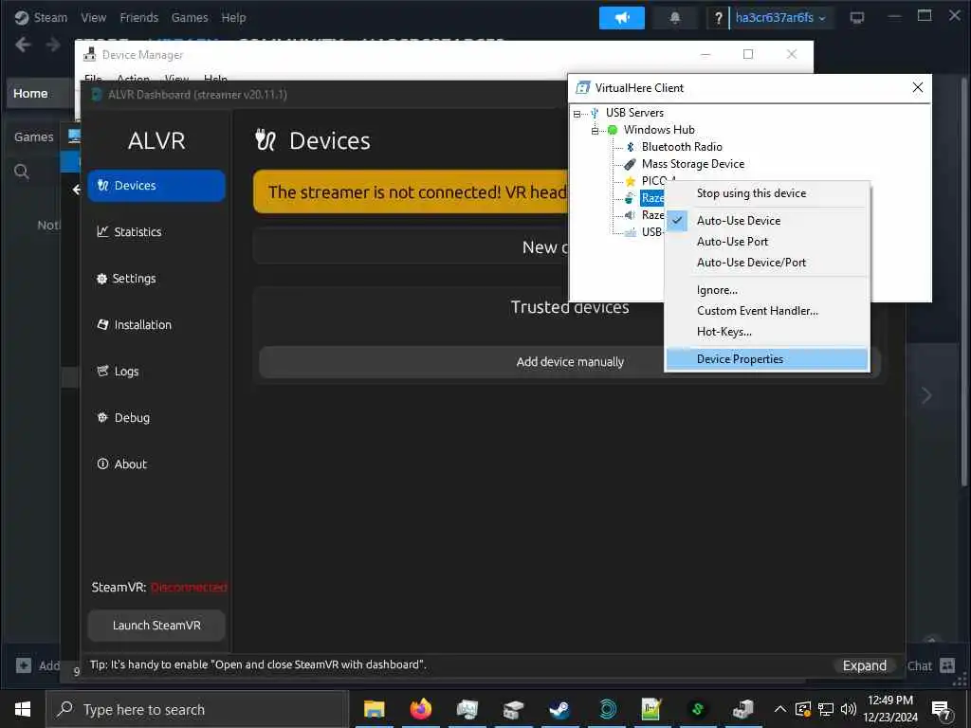Close the VirtualHere Client window
This screenshot has width=971, height=728.
pos(918,87)
